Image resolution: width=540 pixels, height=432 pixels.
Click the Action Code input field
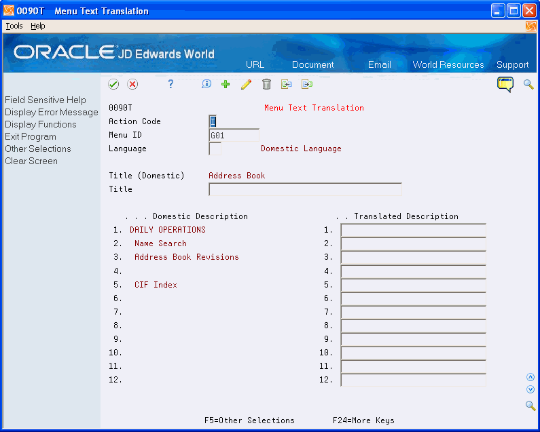tap(213, 121)
